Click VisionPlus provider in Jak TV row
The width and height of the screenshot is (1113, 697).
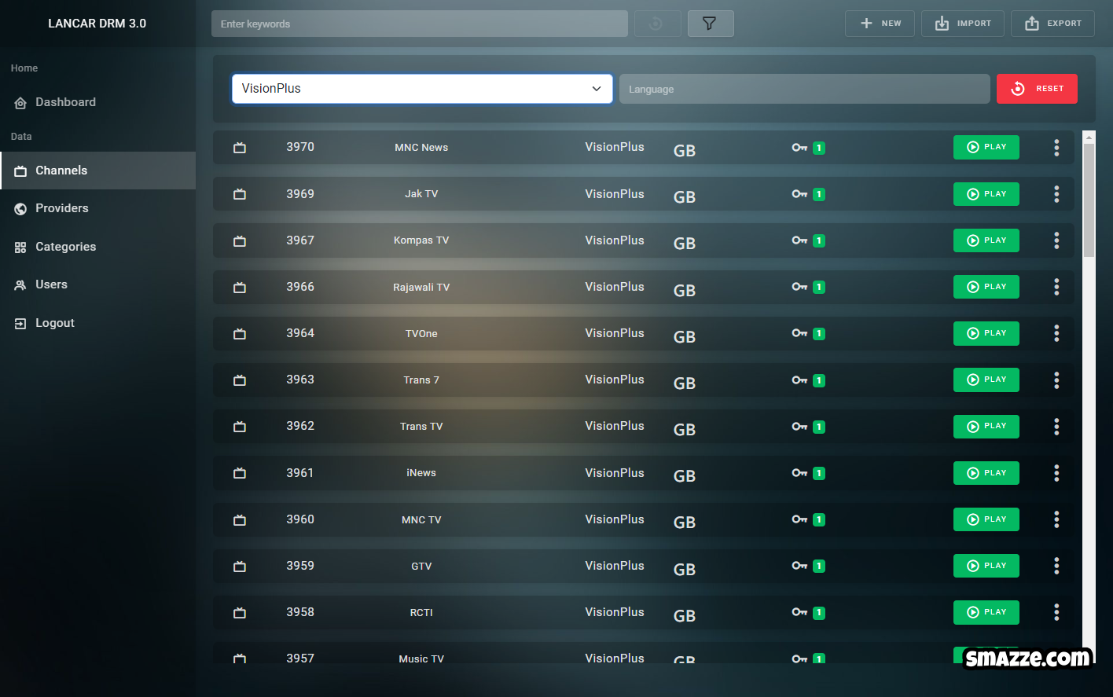pyautogui.click(x=615, y=194)
